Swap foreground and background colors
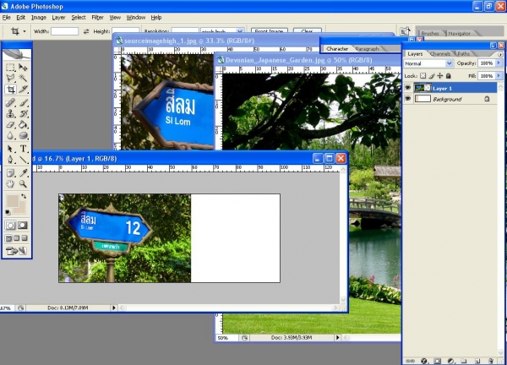507x365 pixels. tap(24, 196)
